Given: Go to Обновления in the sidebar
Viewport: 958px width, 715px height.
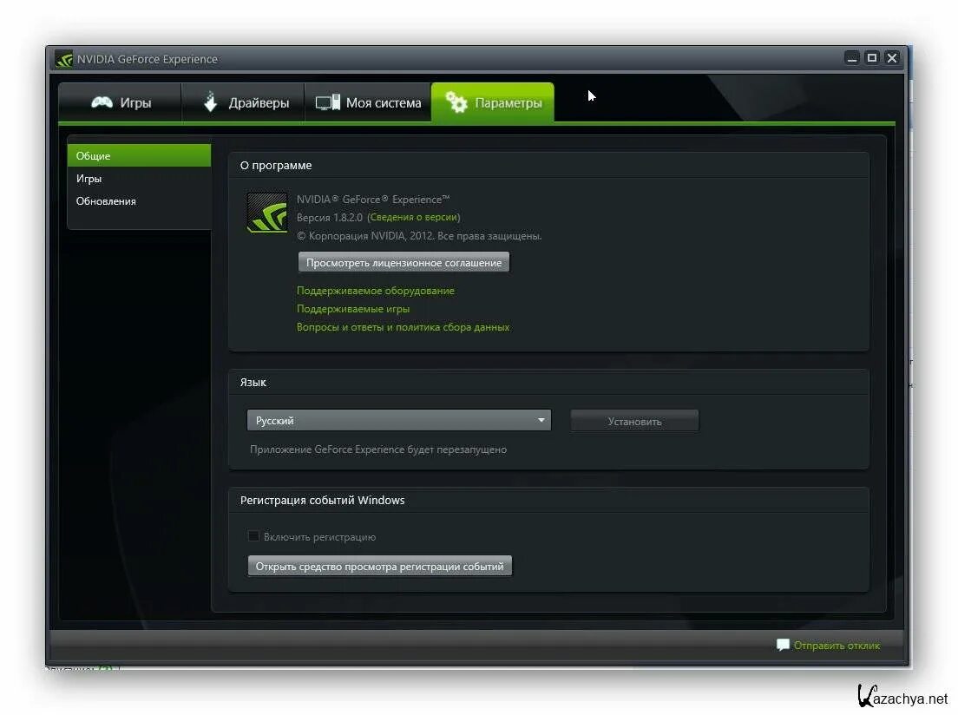Looking at the screenshot, I should (139, 201).
